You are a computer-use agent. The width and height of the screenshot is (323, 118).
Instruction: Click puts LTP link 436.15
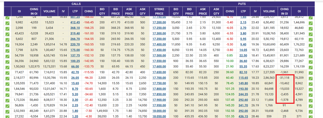(x=243, y=116)
